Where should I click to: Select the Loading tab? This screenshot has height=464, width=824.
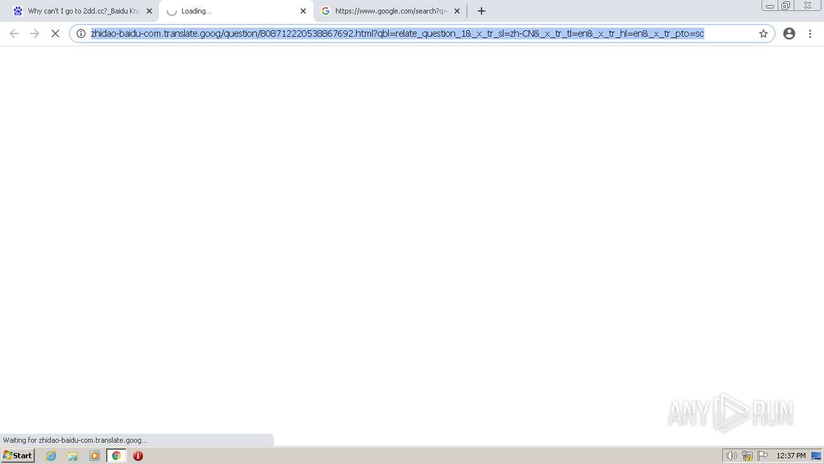236,11
